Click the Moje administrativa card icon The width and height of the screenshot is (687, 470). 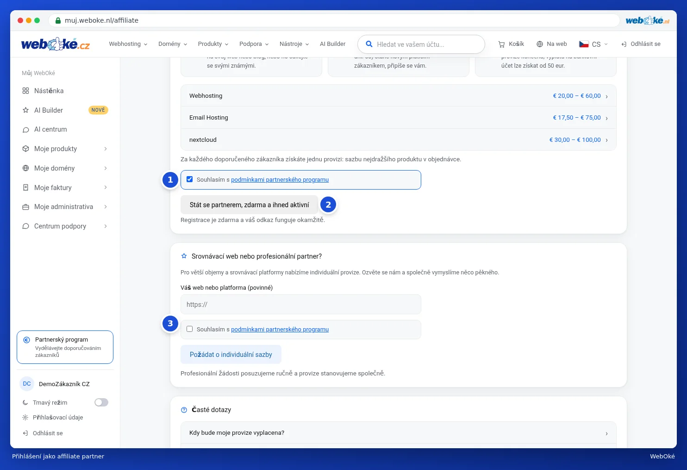click(25, 207)
